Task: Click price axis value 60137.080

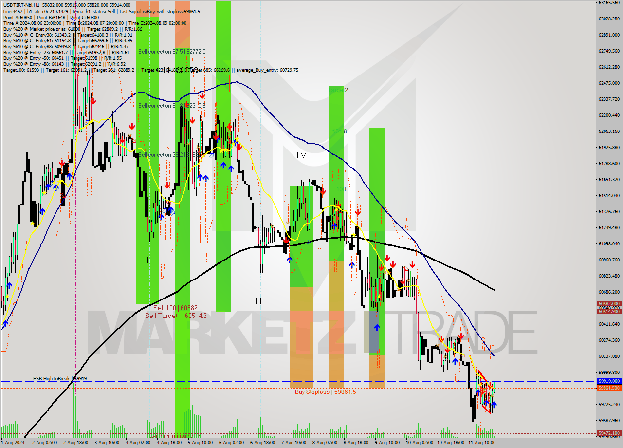Action: point(608,356)
